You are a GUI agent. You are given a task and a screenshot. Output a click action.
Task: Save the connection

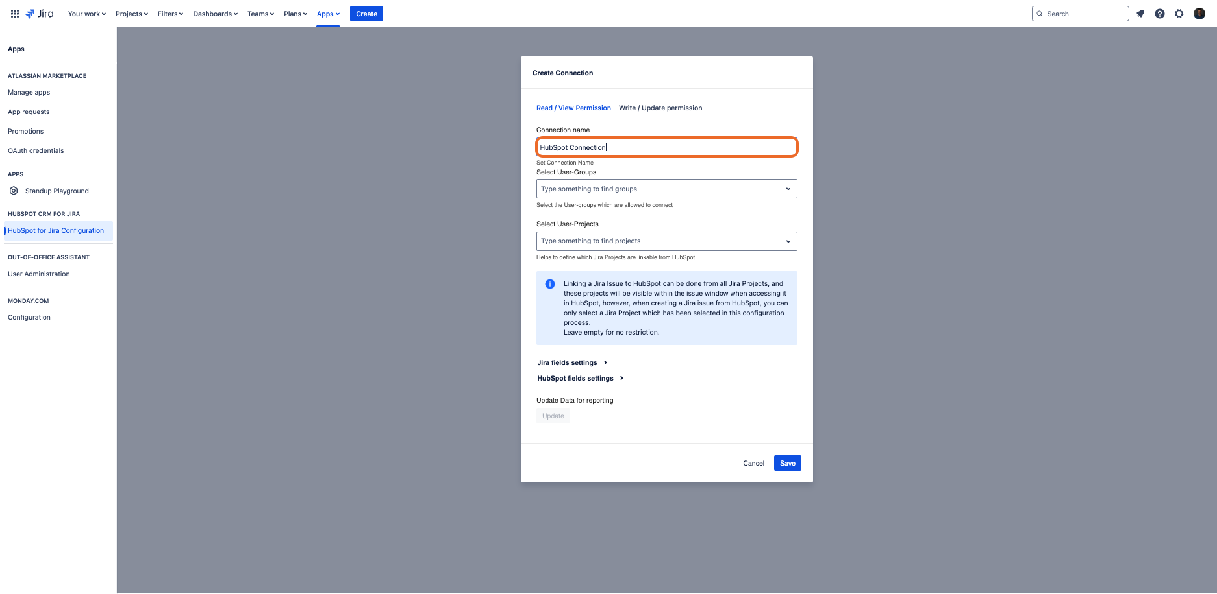click(x=788, y=463)
